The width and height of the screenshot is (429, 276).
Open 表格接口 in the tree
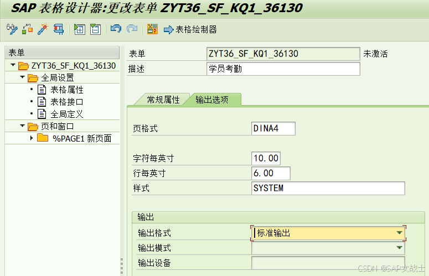67,102
